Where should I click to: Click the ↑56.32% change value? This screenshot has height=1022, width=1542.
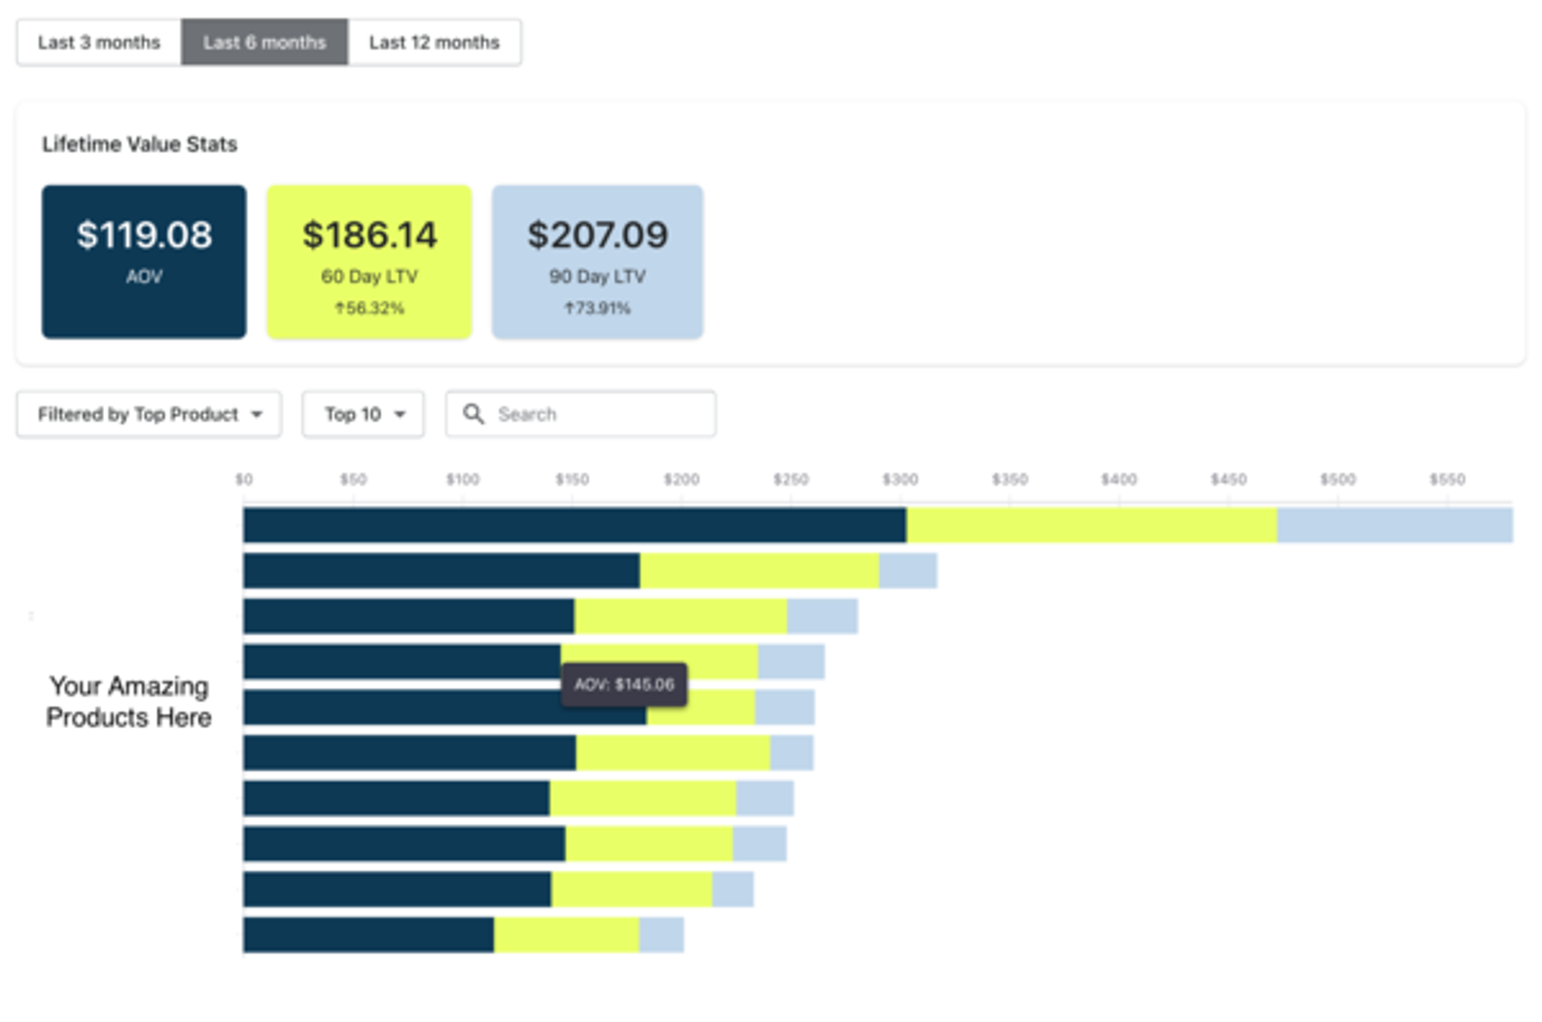coord(369,308)
